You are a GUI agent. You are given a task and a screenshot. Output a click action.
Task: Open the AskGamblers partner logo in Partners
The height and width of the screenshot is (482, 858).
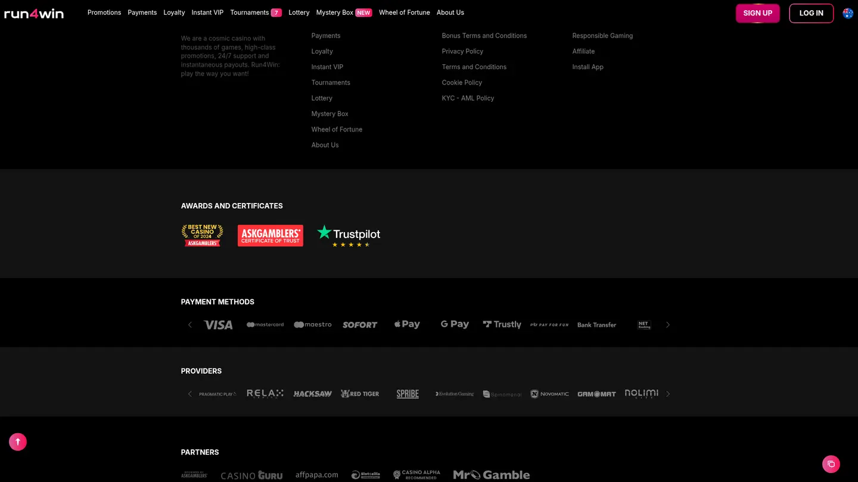(x=194, y=475)
